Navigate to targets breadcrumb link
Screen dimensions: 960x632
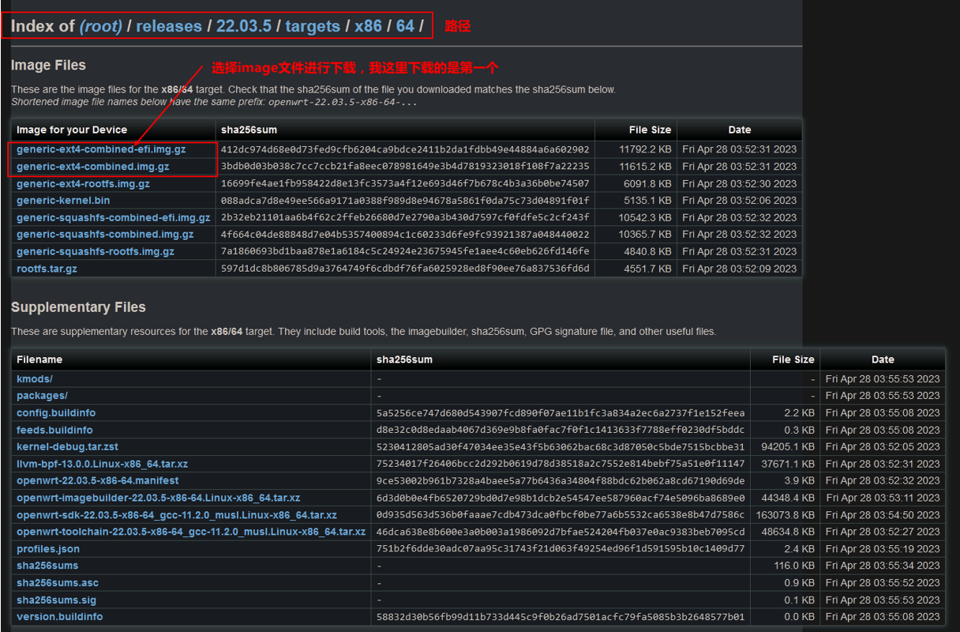(x=313, y=26)
